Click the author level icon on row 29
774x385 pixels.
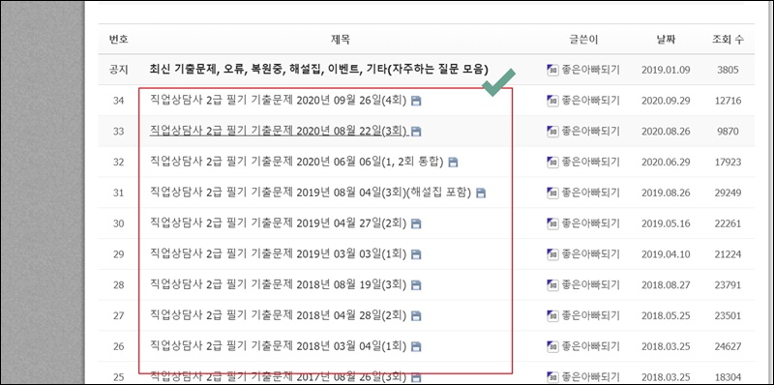tap(552, 254)
